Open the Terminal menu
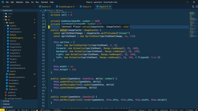The width and height of the screenshot is (198, 111). click(x=44, y=2)
